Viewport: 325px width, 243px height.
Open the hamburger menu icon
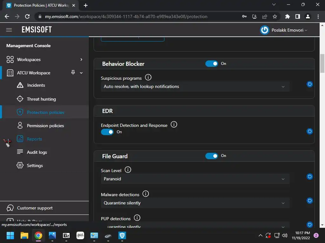(9, 30)
